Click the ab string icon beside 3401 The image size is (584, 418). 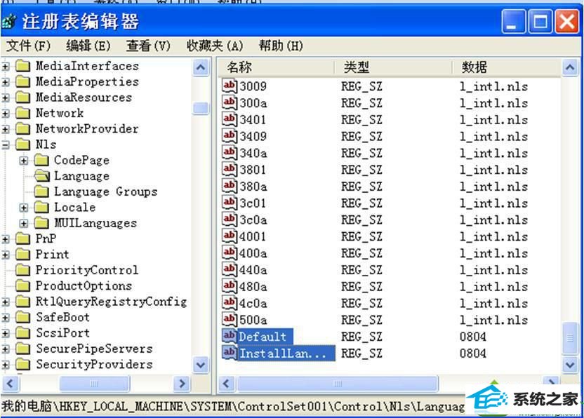coord(230,119)
